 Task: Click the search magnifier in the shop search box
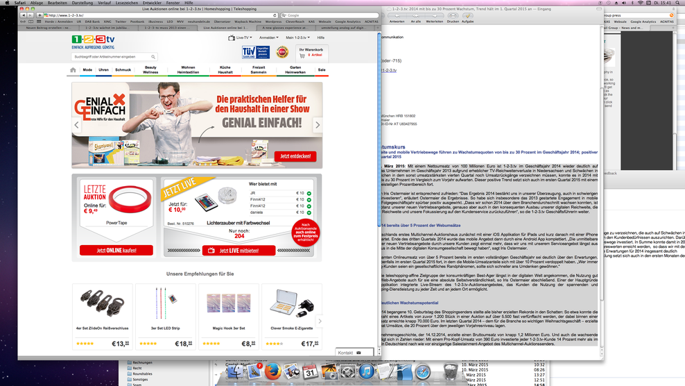[x=153, y=57]
